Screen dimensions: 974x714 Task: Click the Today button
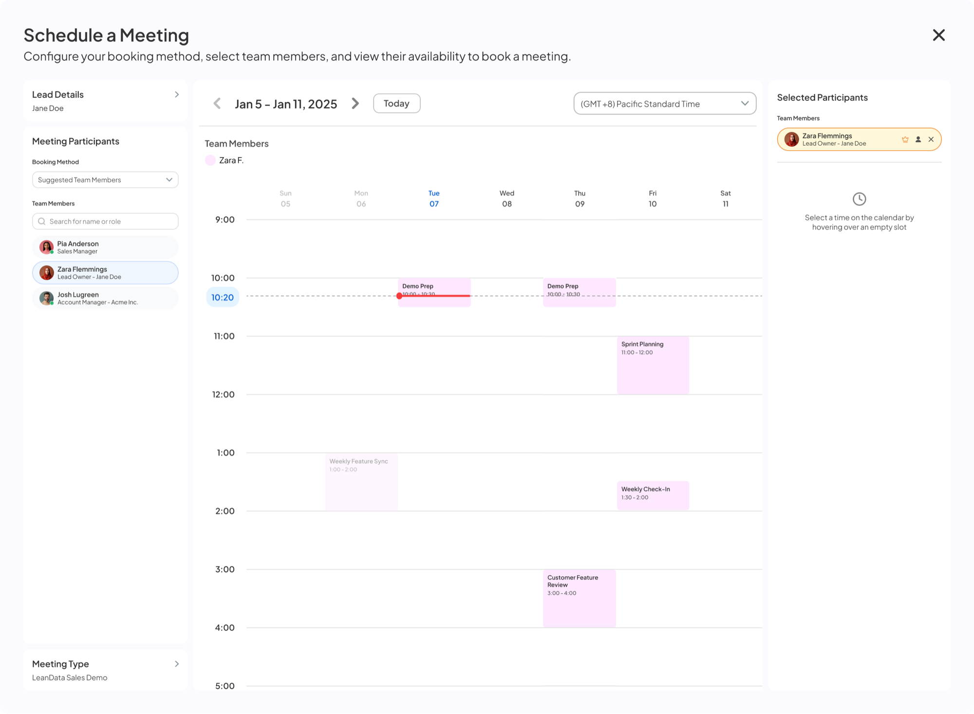[396, 103]
